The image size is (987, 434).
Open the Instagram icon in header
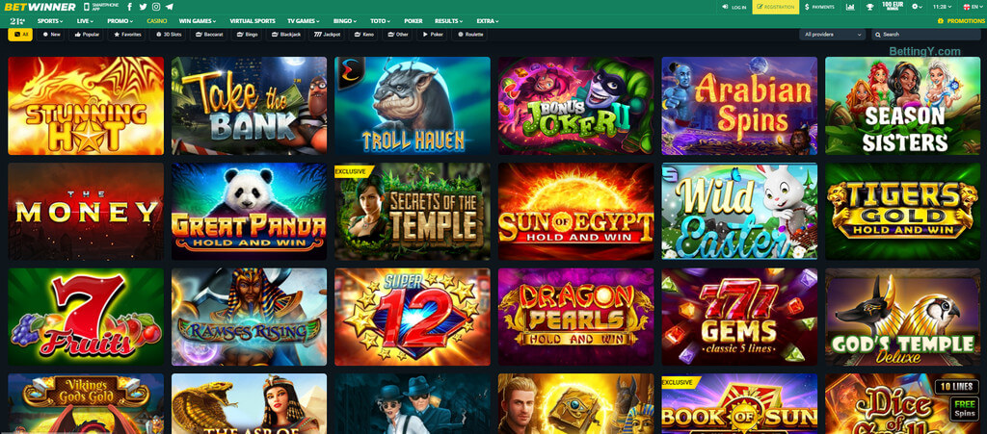[156, 7]
